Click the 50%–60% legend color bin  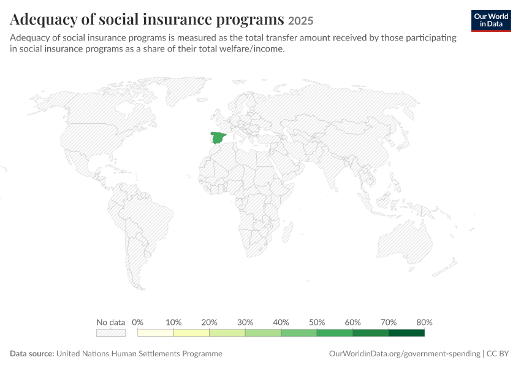click(335, 333)
